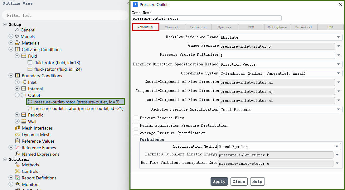Click the Dynamic Mesh icon

17,135
